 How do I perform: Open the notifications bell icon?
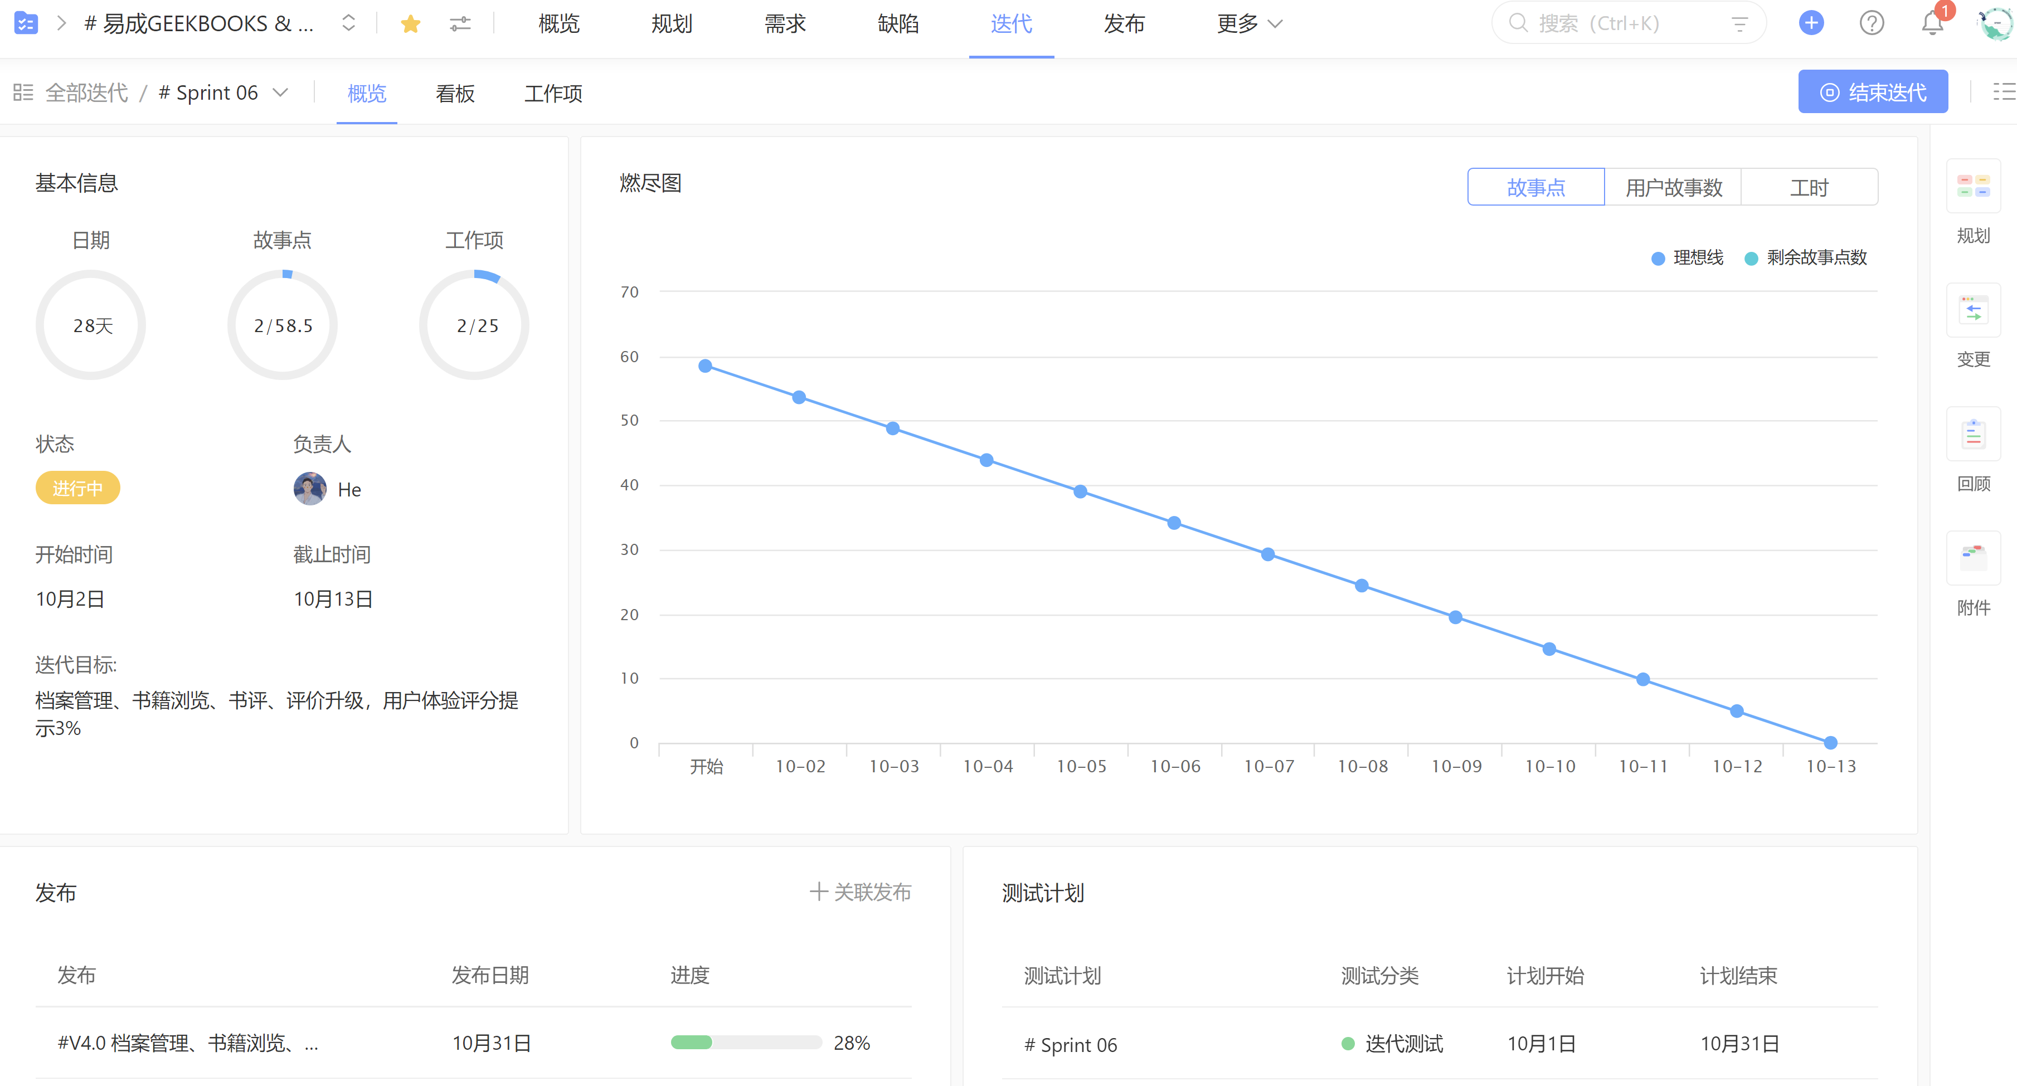pos(1932,23)
